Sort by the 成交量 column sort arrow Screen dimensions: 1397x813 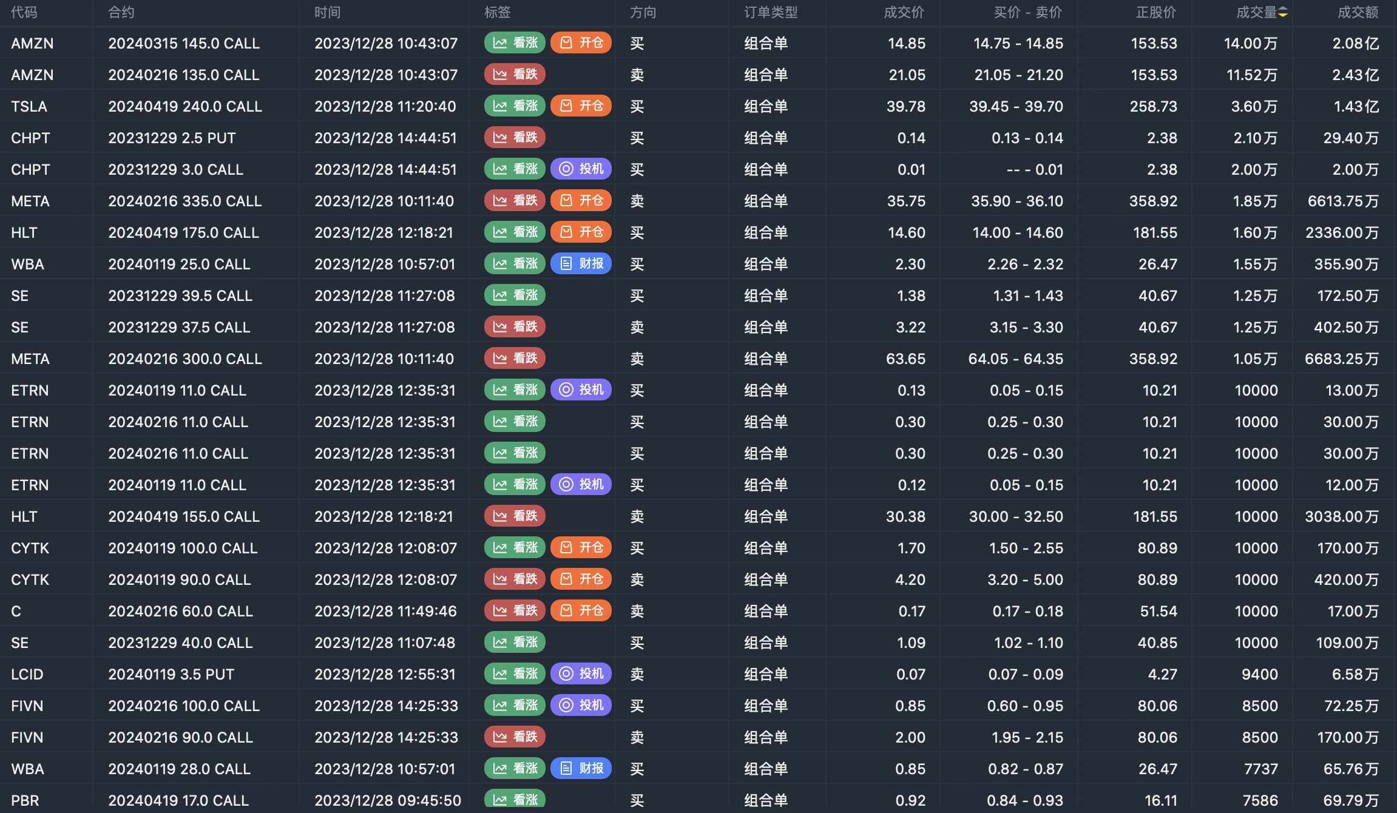click(1282, 13)
